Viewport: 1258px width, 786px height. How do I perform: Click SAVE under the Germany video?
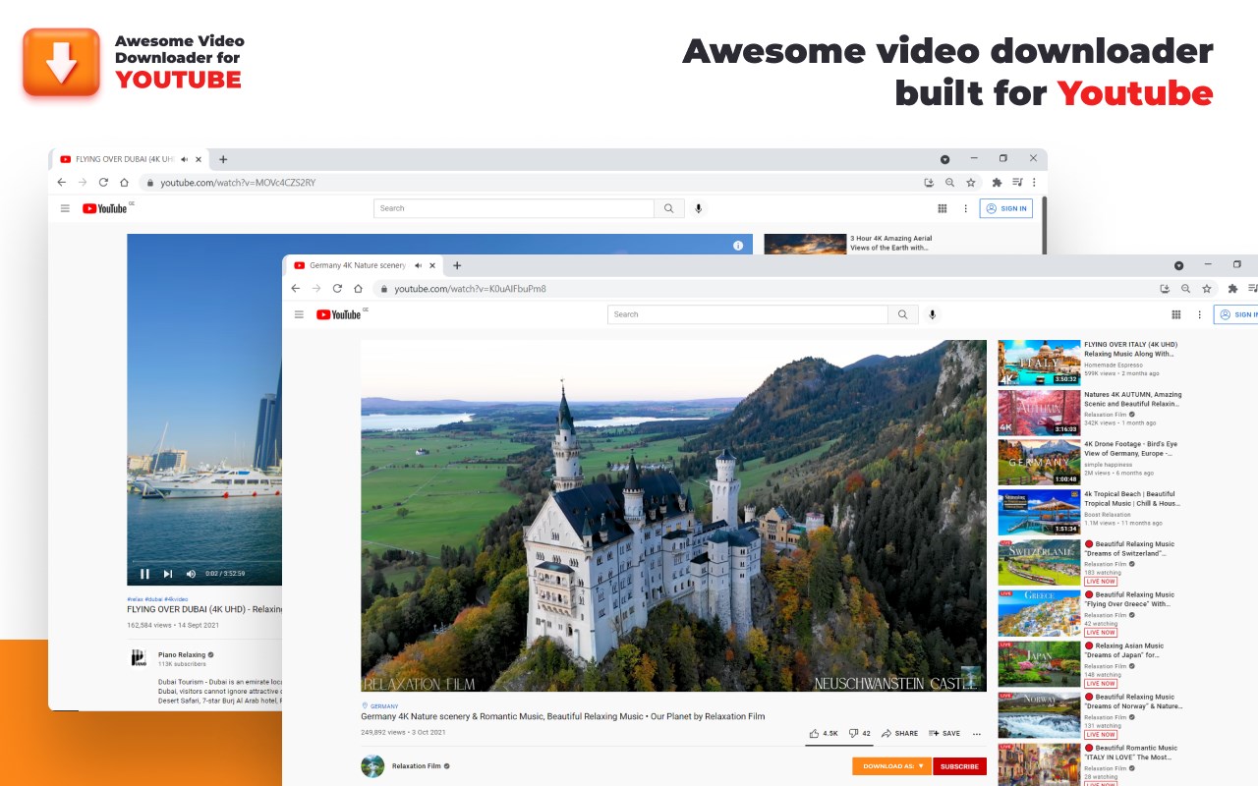[944, 734]
